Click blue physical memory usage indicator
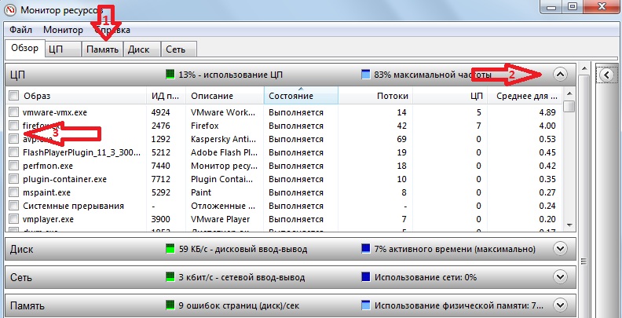622x318 pixels. tap(366, 305)
